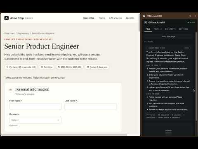Click the Offline Autofill title bar icon
This screenshot has height=149, width=198.
click(x=144, y=16)
